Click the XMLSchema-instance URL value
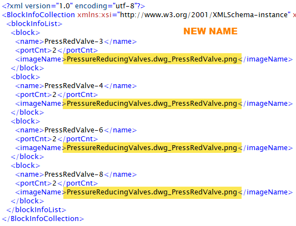Screen dimensions: 296x226 [203, 15]
